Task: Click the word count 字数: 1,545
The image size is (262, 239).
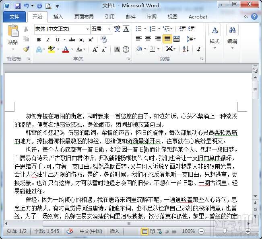Action: point(47,231)
